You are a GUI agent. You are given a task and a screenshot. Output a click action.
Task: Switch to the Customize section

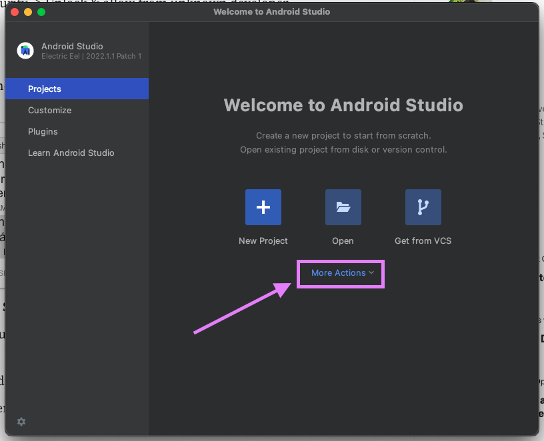(49, 110)
